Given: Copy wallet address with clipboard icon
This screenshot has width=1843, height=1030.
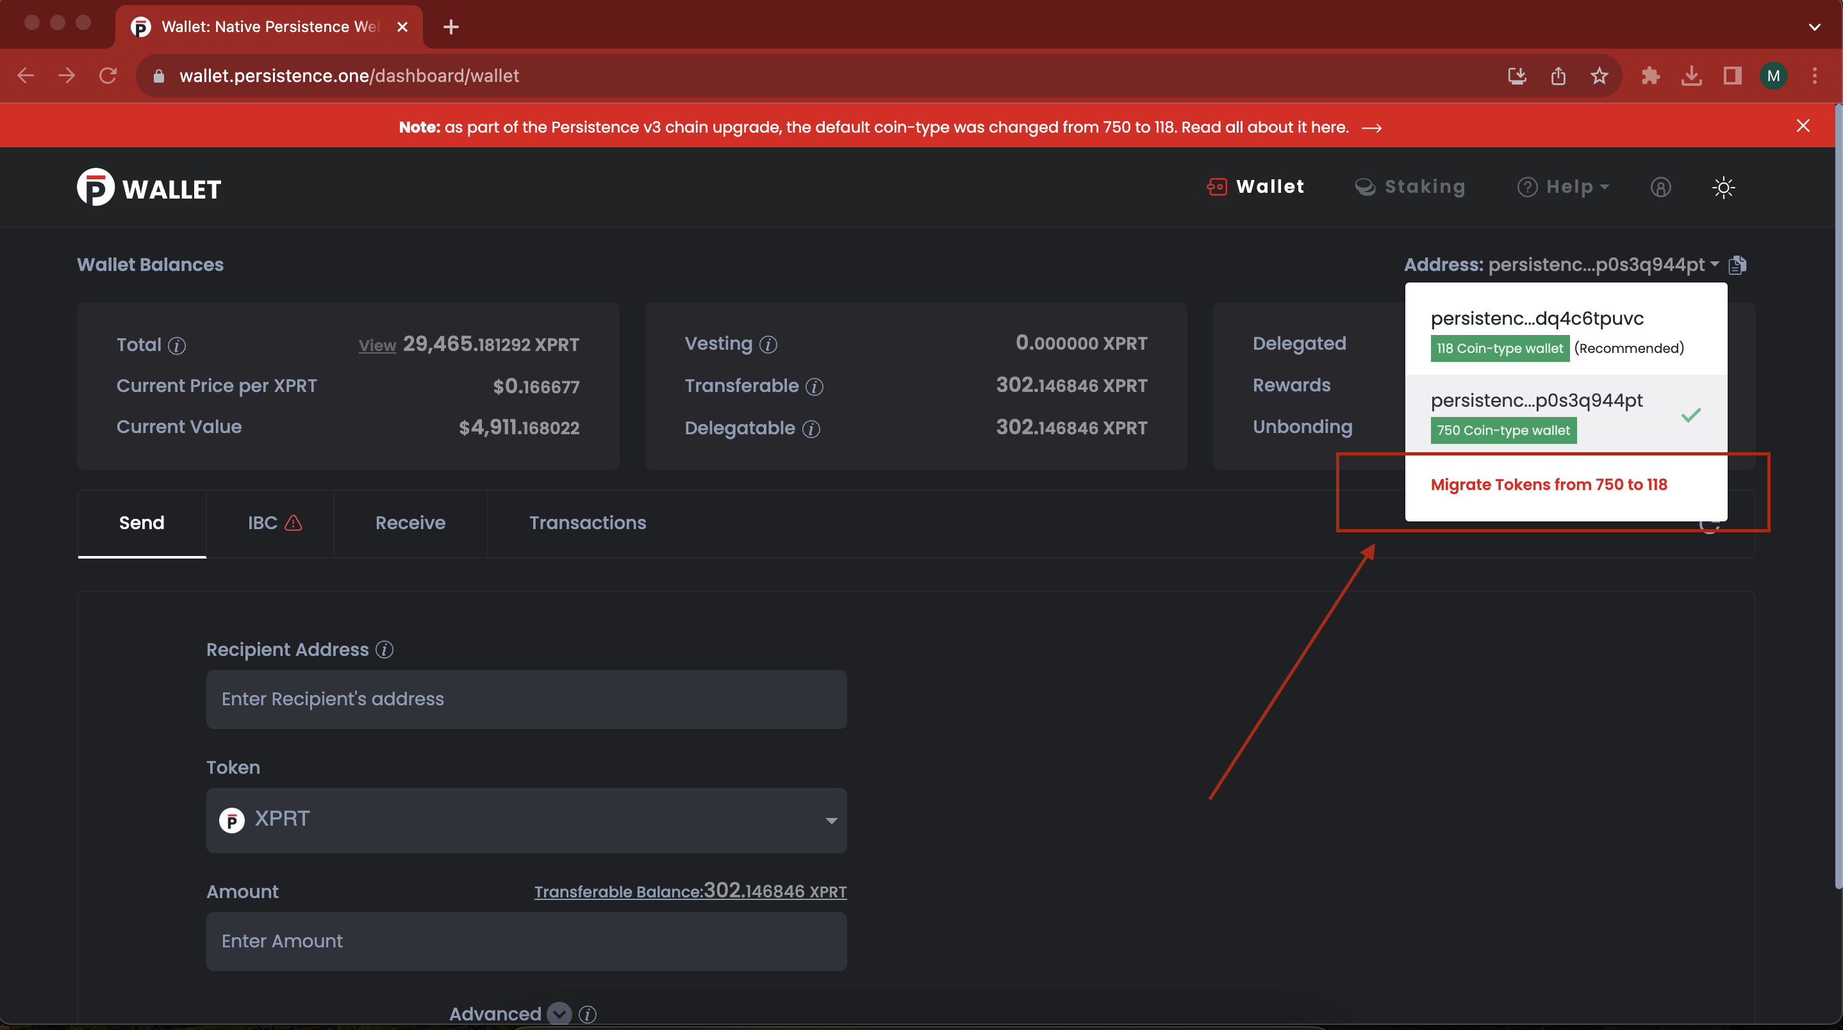Looking at the screenshot, I should point(1737,265).
